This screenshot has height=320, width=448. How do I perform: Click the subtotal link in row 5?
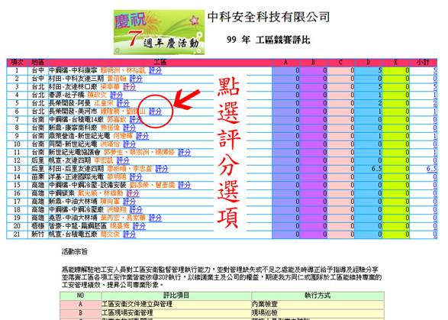[435, 103]
